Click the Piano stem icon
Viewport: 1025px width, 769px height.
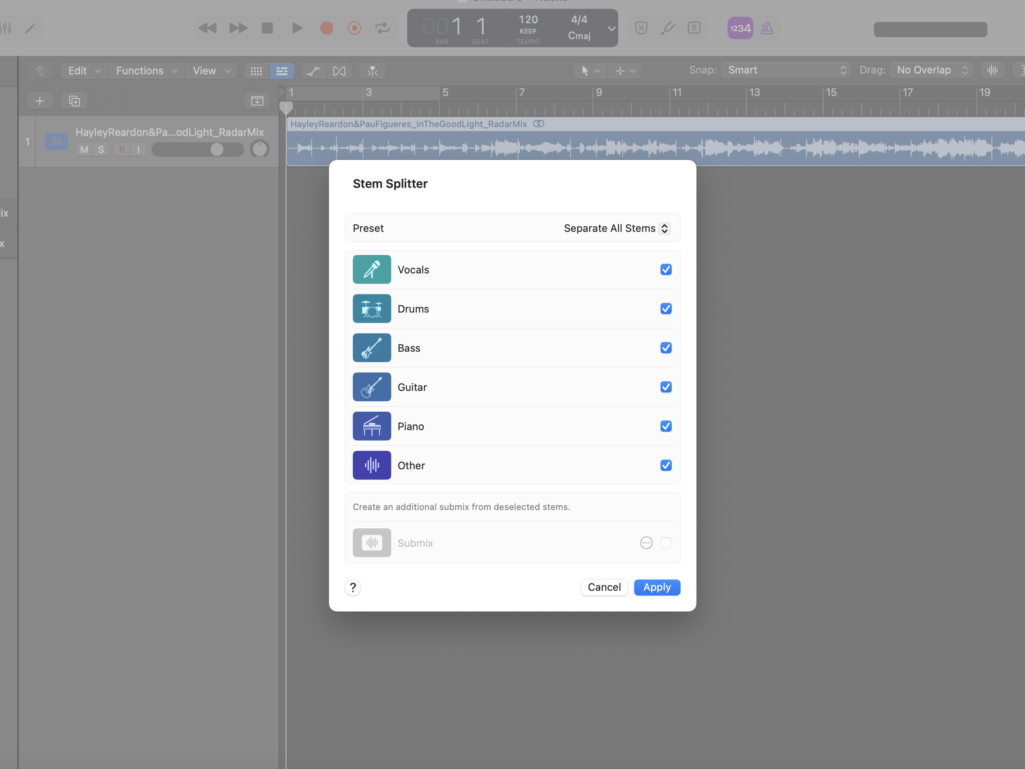[372, 426]
